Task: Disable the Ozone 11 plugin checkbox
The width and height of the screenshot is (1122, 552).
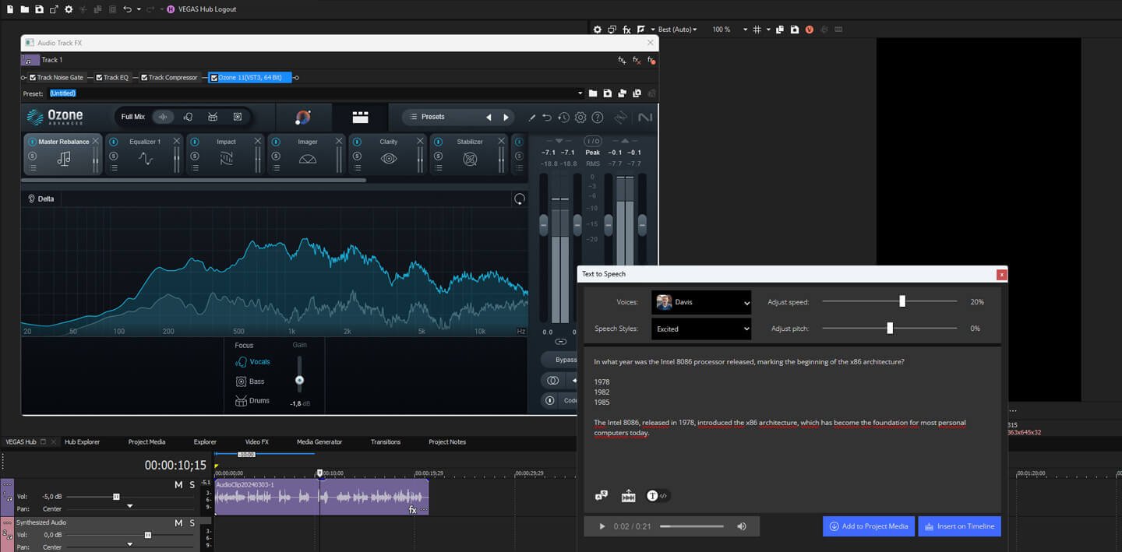Action: pos(214,78)
